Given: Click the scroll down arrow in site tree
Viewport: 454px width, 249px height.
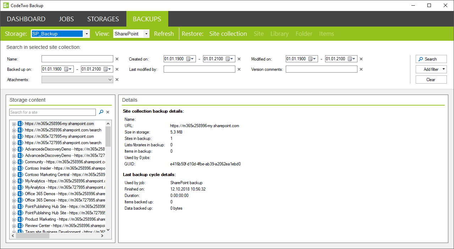Looking at the screenshot, I should coord(108,230).
